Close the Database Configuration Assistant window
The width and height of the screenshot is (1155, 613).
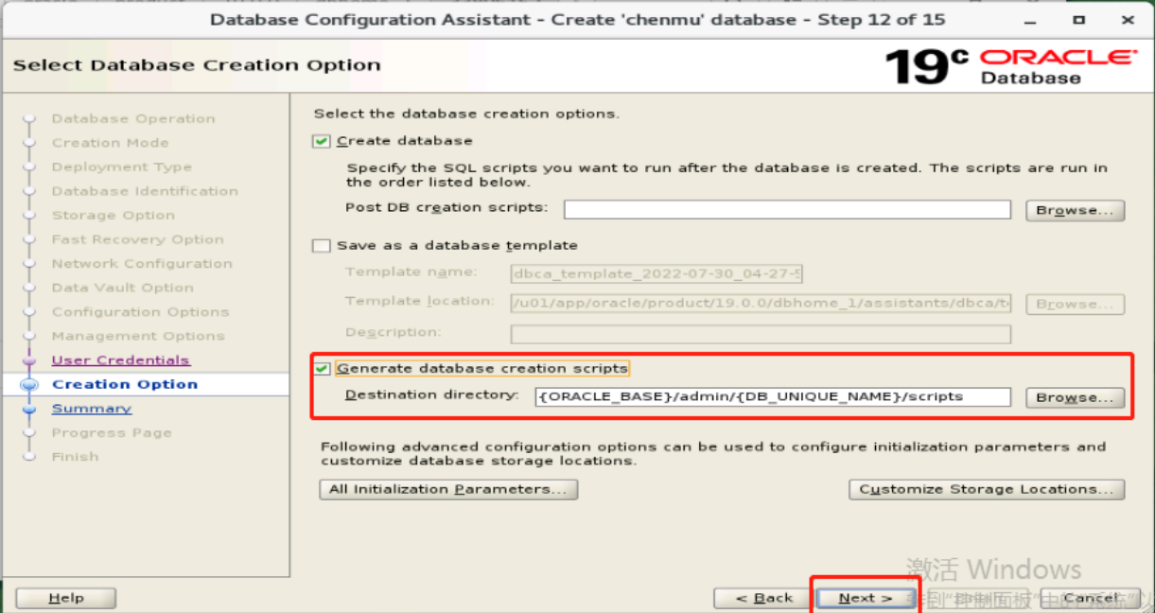tap(1127, 20)
